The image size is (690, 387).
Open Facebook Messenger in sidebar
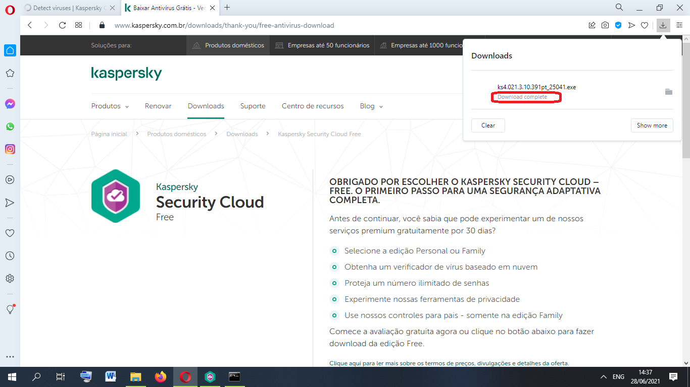pos(10,104)
